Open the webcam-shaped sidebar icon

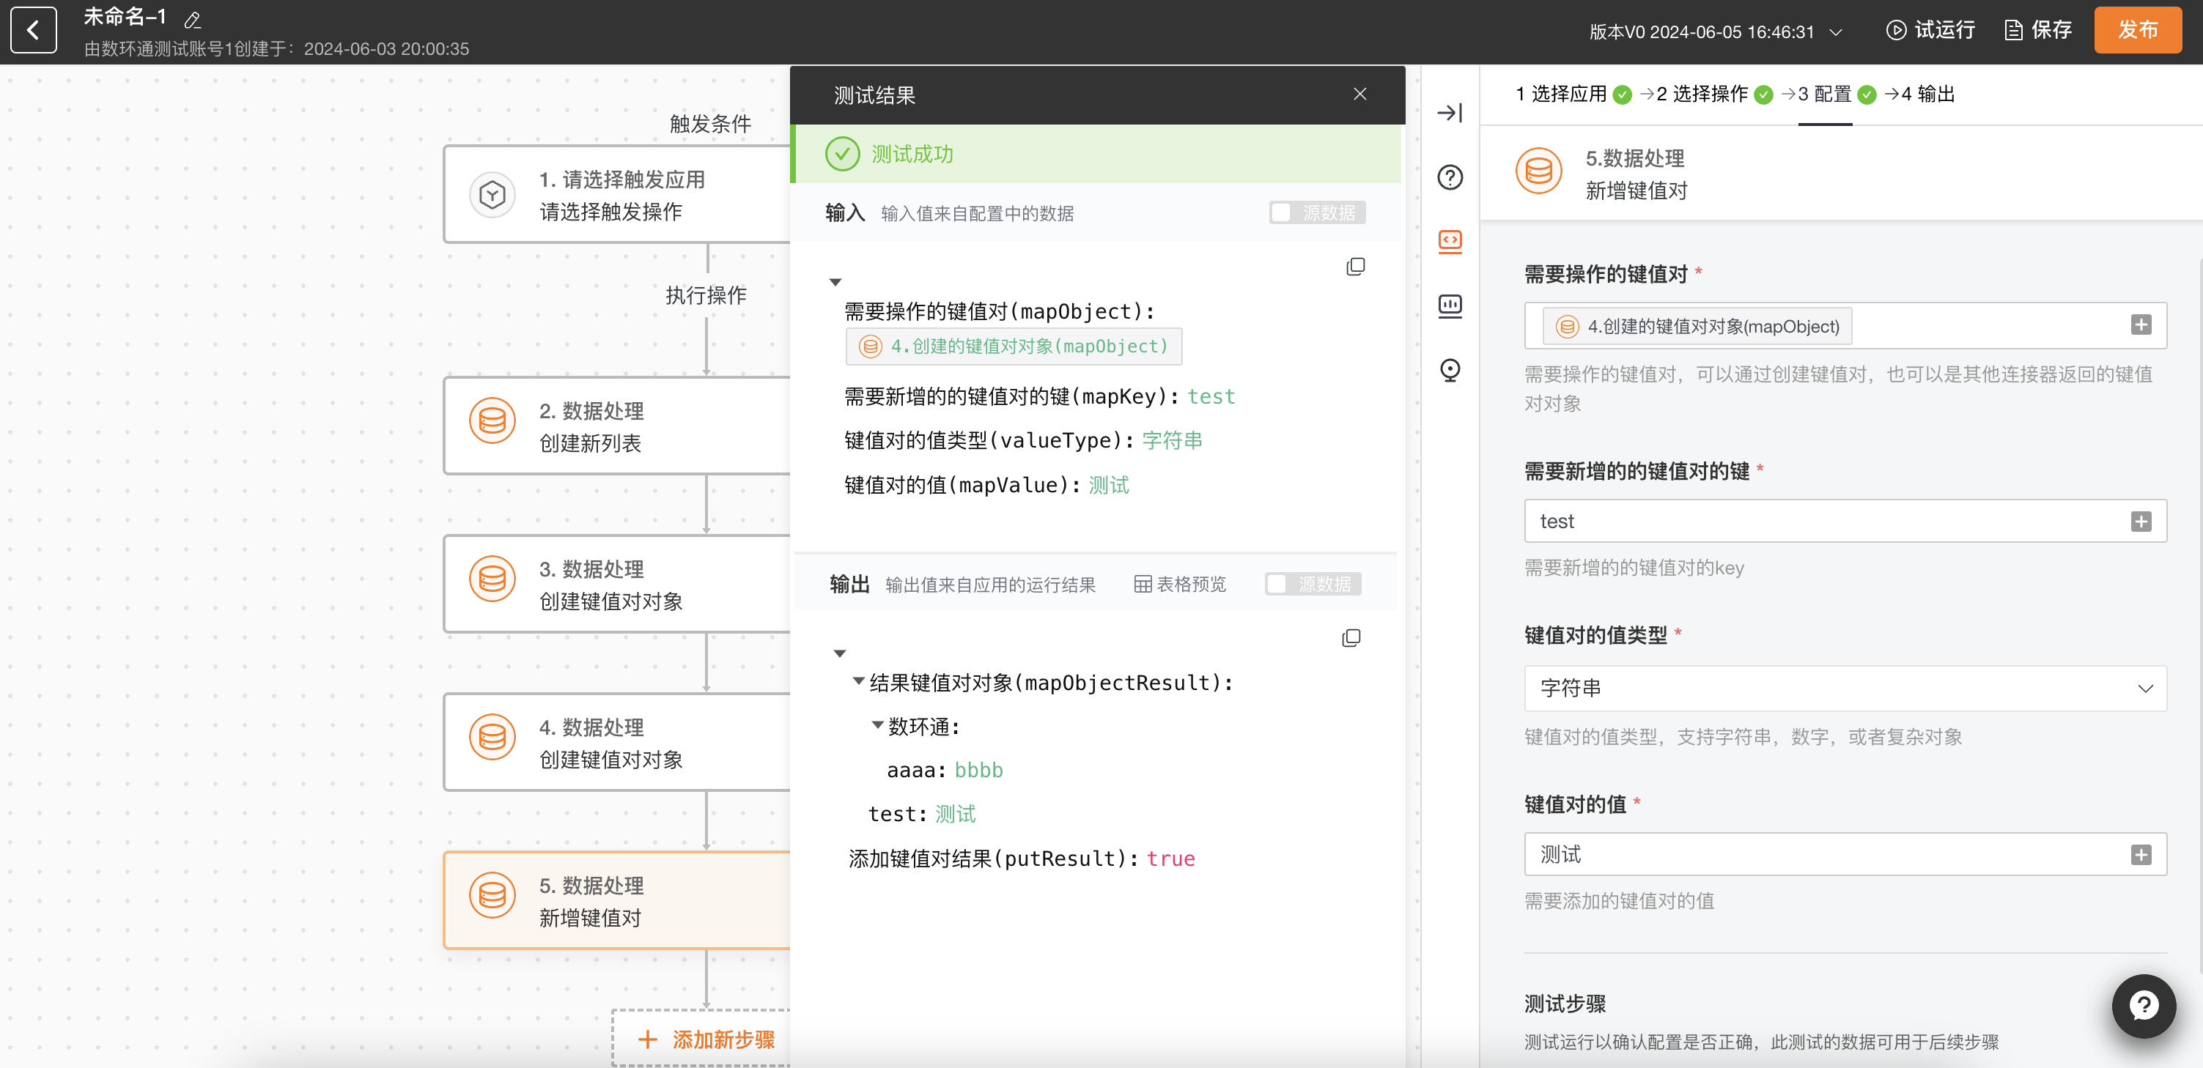(1450, 369)
